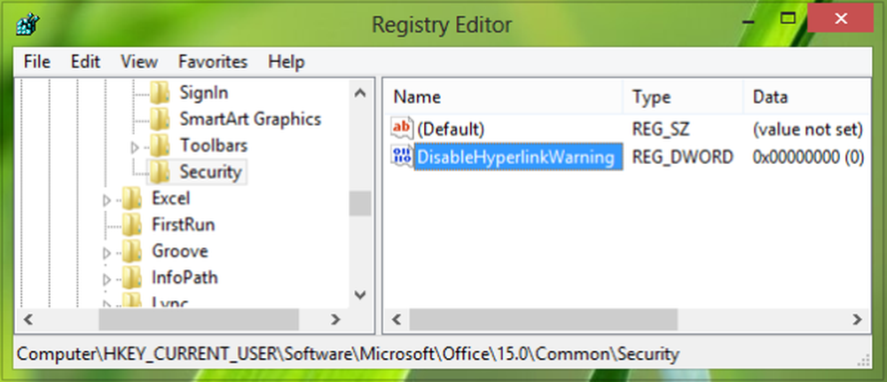The height and width of the screenshot is (382, 887).
Task: Maximize the Registry Editor window
Action: (788, 18)
